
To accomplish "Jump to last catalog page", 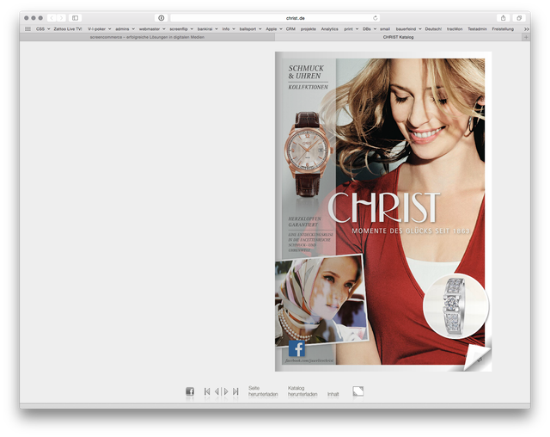I will point(235,391).
